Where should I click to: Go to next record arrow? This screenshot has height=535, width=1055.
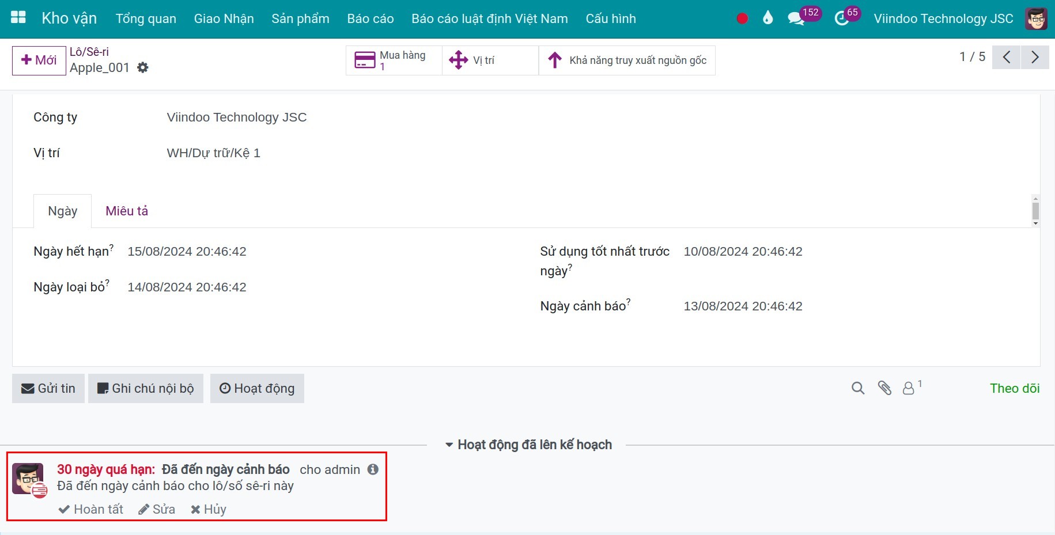[1035, 57]
